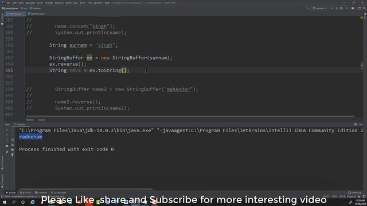Click the Clear All trash icon

click(x=13, y=154)
